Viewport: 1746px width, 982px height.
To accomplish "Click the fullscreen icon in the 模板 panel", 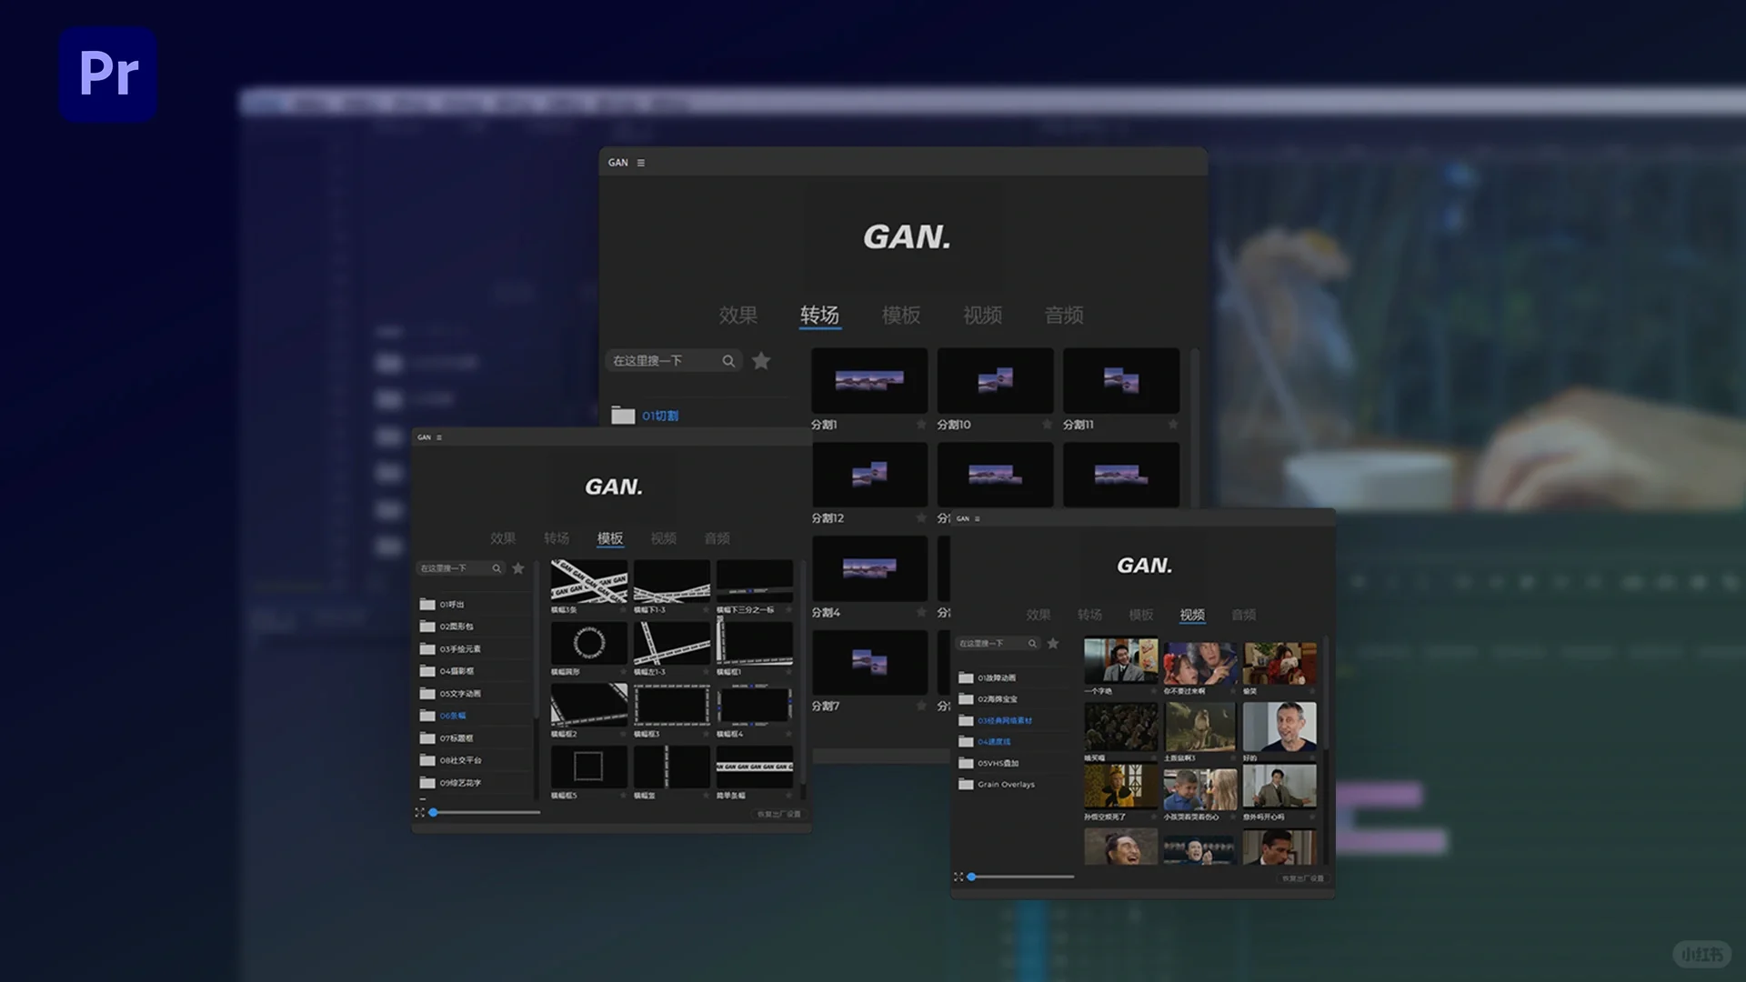I will pyautogui.click(x=419, y=812).
